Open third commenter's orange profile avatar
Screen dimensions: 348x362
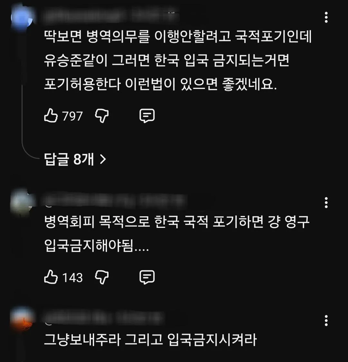click(23, 319)
